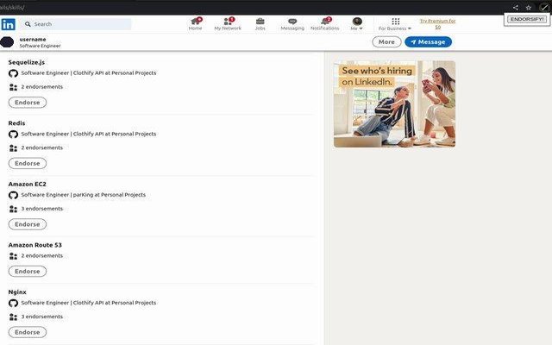Click Try Premium for $0 link
This screenshot has height=345, width=552.
437,24
